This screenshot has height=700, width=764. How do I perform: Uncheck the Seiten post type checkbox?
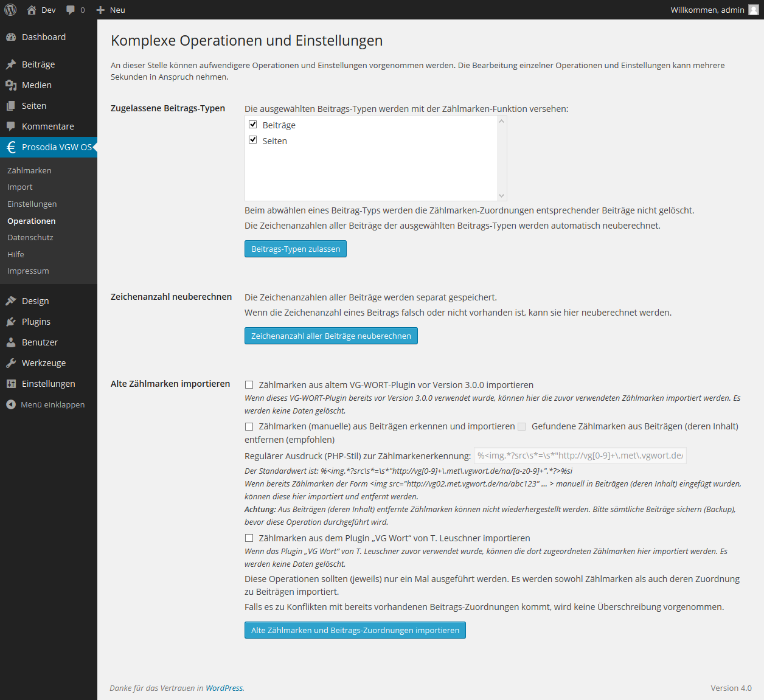coord(253,140)
